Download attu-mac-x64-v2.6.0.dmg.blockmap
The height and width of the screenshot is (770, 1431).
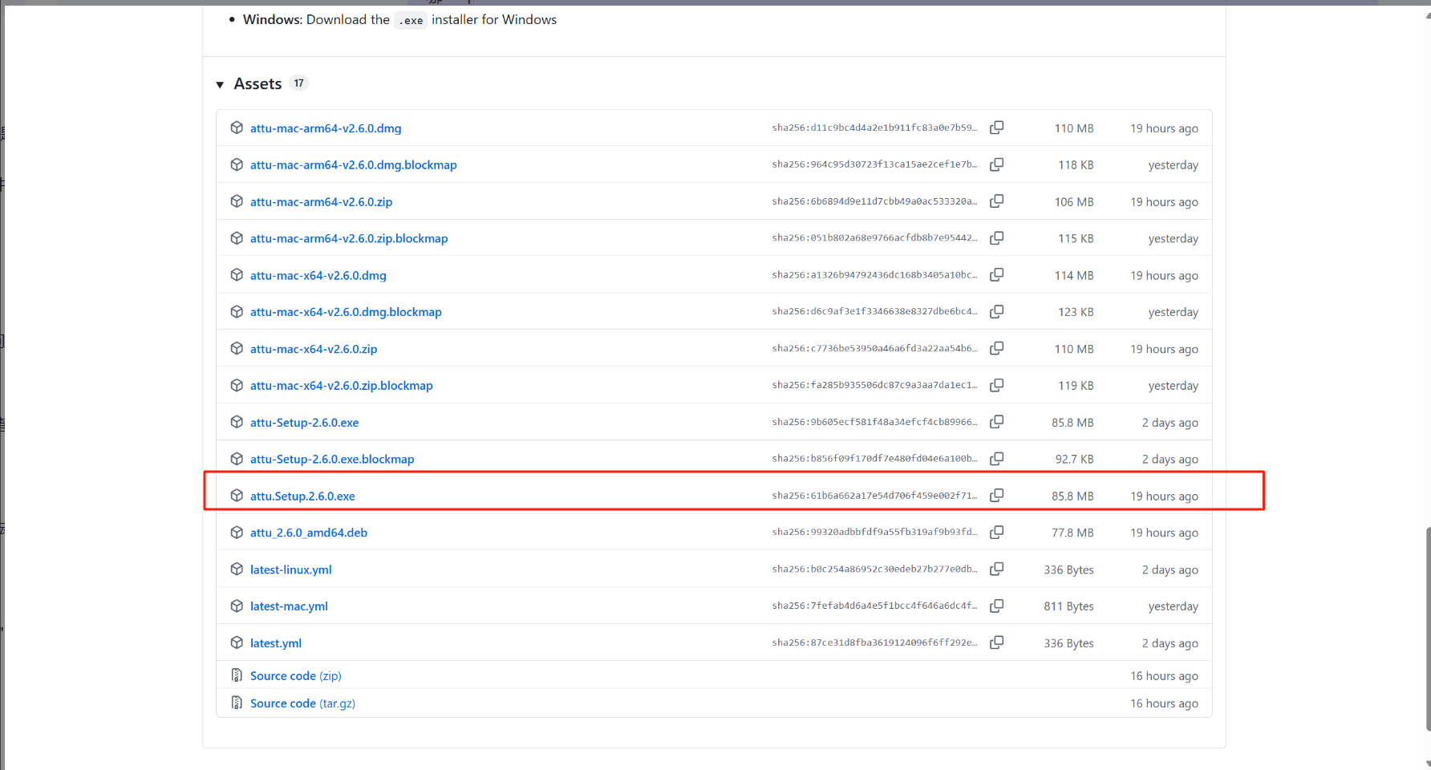coord(346,312)
